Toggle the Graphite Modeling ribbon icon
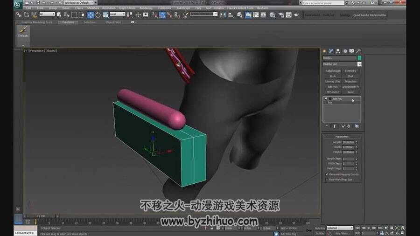This screenshot has height=236, width=420. point(248,15)
